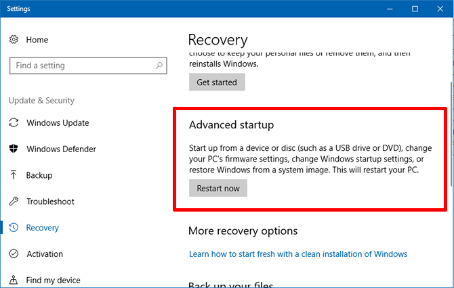Click the Troubleshoot wrench icon
Image resolution: width=454 pixels, height=288 pixels.
point(14,201)
